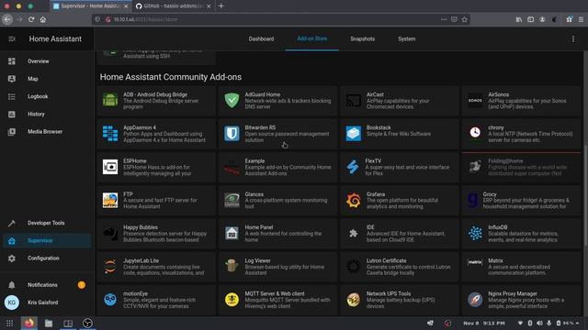Open the Supervisor panel

[x=47, y=240]
